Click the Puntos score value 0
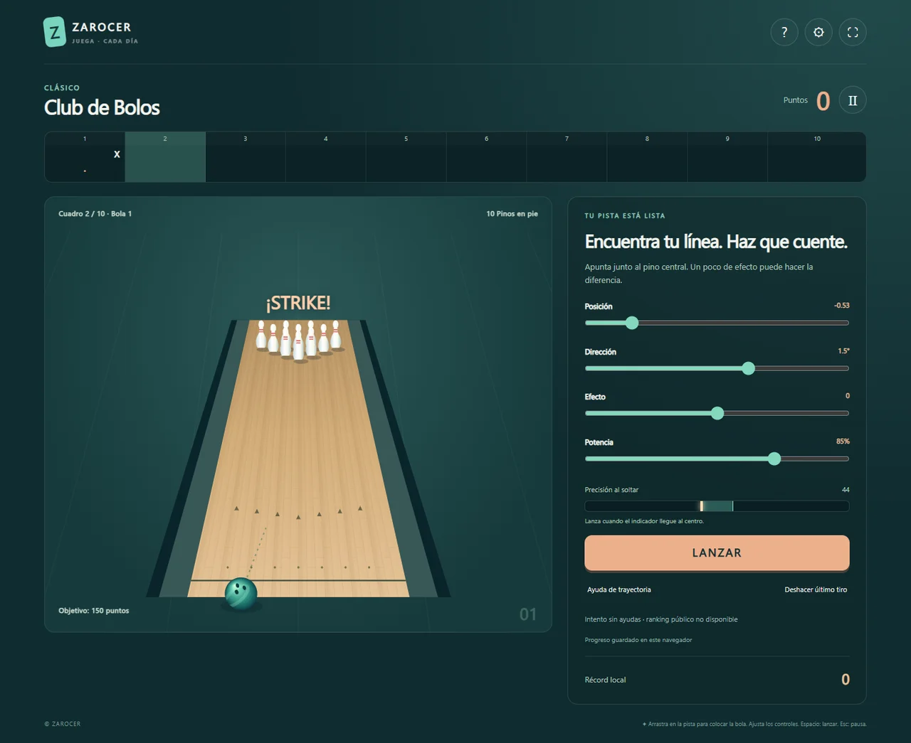Screen dimensions: 911x743 click(x=823, y=101)
